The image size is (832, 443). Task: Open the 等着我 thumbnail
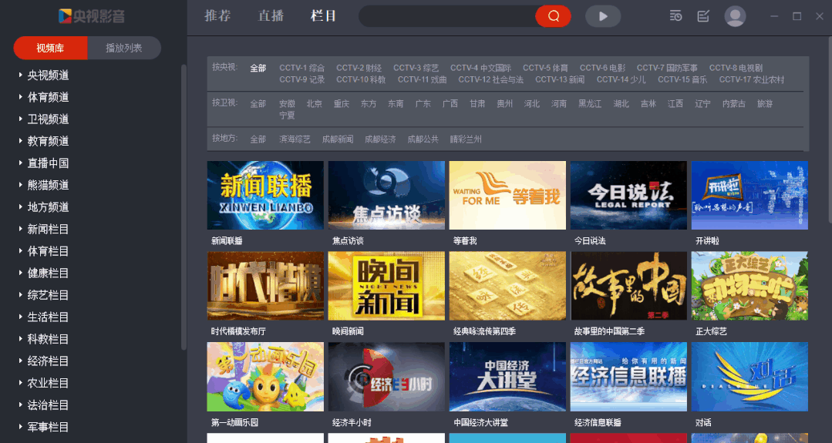click(x=507, y=195)
